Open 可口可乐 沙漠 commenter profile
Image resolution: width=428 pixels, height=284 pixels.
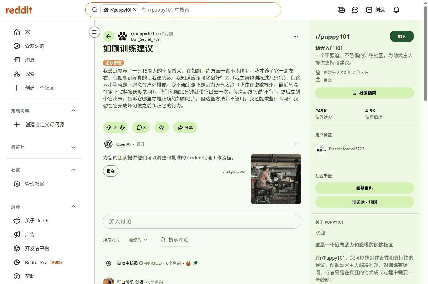130,282
